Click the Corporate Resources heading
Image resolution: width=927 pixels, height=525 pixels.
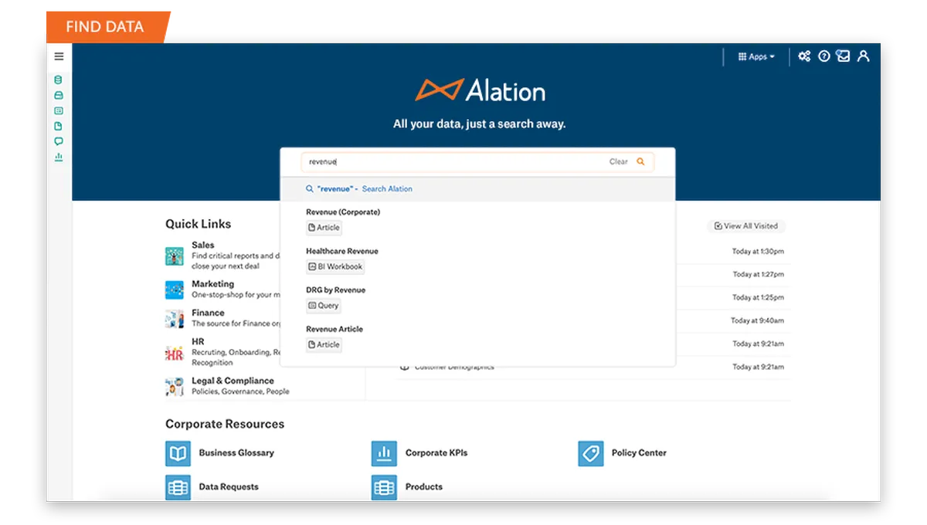pyautogui.click(x=225, y=424)
